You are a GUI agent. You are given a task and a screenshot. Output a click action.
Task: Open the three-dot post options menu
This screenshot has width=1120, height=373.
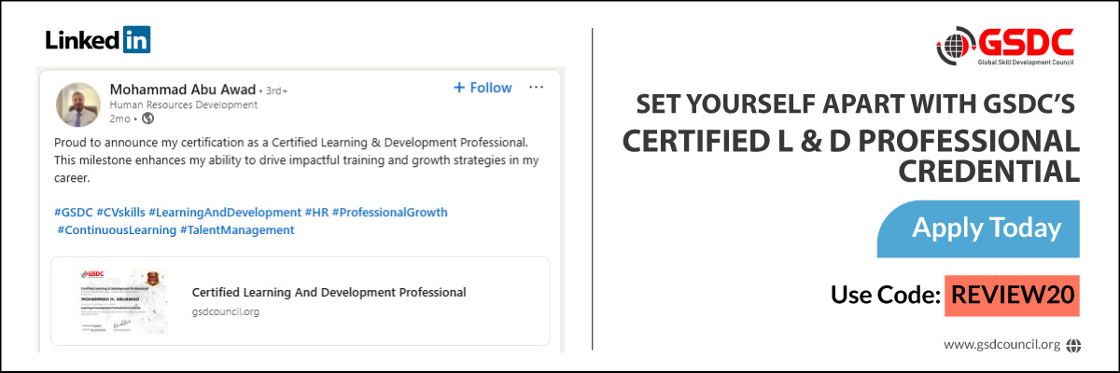536,88
